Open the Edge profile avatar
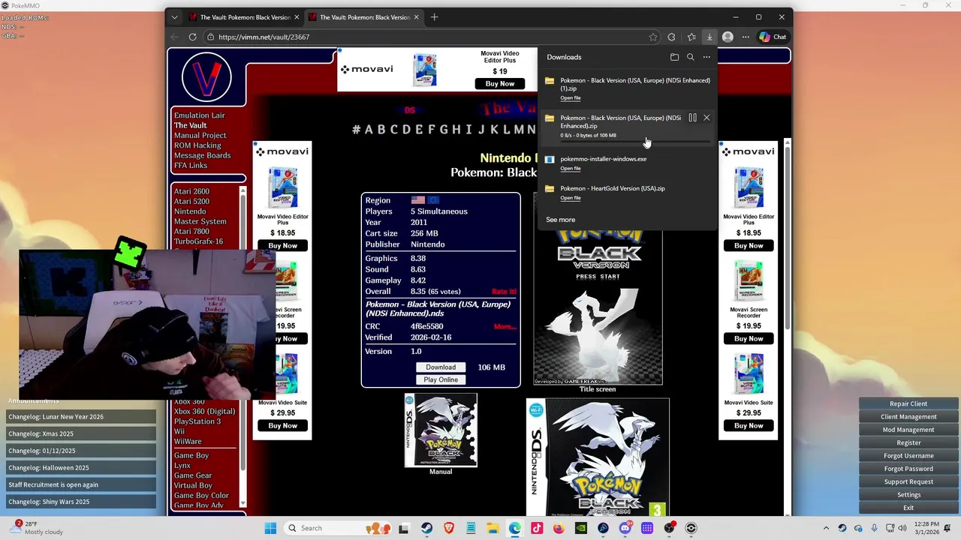Image resolution: width=961 pixels, height=540 pixels. tap(728, 37)
